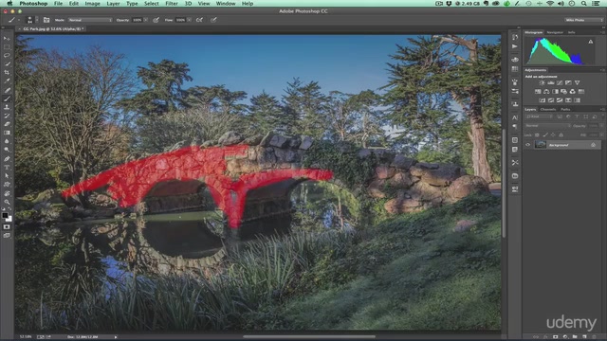
Task: Select the Zoom tool
Action: [x=7, y=202]
